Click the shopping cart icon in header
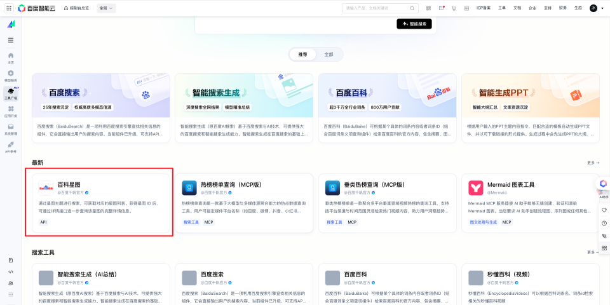Screen dimensions: 610x305 tap(454, 8)
